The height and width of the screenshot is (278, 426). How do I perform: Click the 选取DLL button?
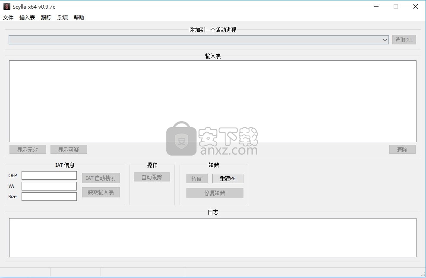coord(404,40)
